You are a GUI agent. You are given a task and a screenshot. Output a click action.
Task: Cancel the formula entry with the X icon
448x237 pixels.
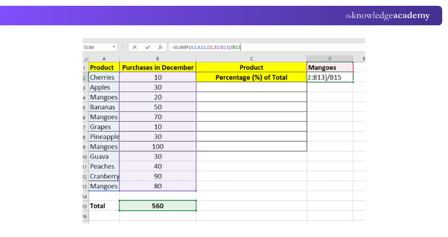(x=134, y=47)
